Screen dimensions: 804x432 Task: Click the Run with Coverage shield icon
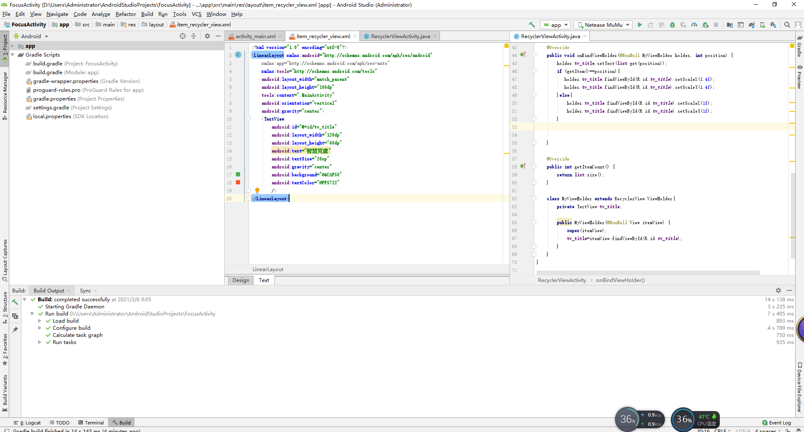[x=683, y=25]
